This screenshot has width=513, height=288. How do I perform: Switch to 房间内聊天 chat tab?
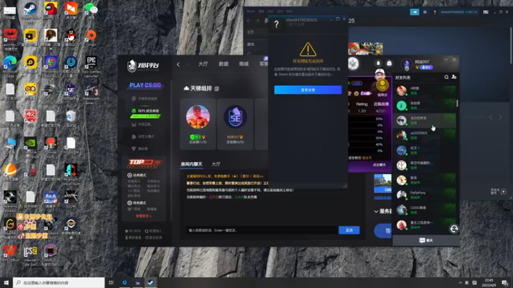pyautogui.click(x=191, y=164)
